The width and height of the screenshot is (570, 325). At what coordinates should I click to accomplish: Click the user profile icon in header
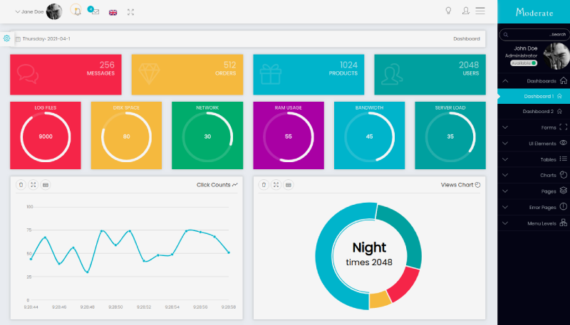(466, 11)
